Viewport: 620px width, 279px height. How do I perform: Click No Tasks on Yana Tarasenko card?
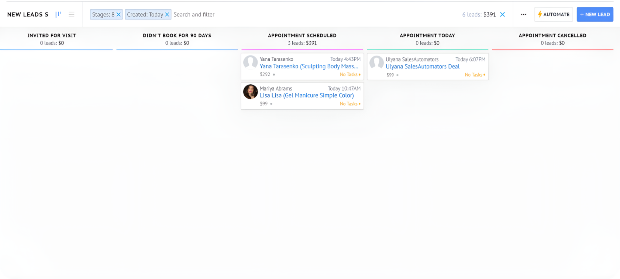349,74
